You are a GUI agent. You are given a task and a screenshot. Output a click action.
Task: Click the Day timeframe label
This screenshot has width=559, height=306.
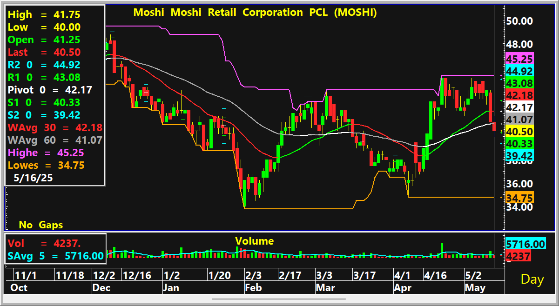[532, 279]
